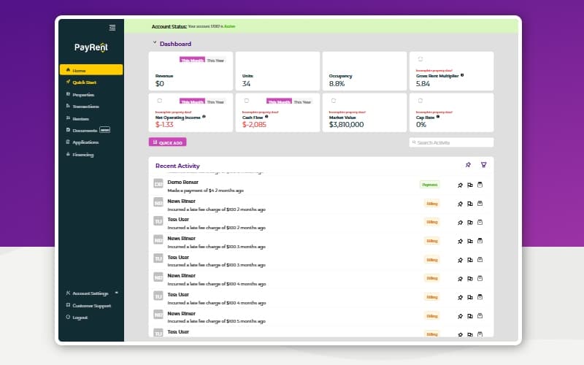The height and width of the screenshot is (365, 584).
Task: Collapse the Dashboard section chevron
Action: [155, 43]
